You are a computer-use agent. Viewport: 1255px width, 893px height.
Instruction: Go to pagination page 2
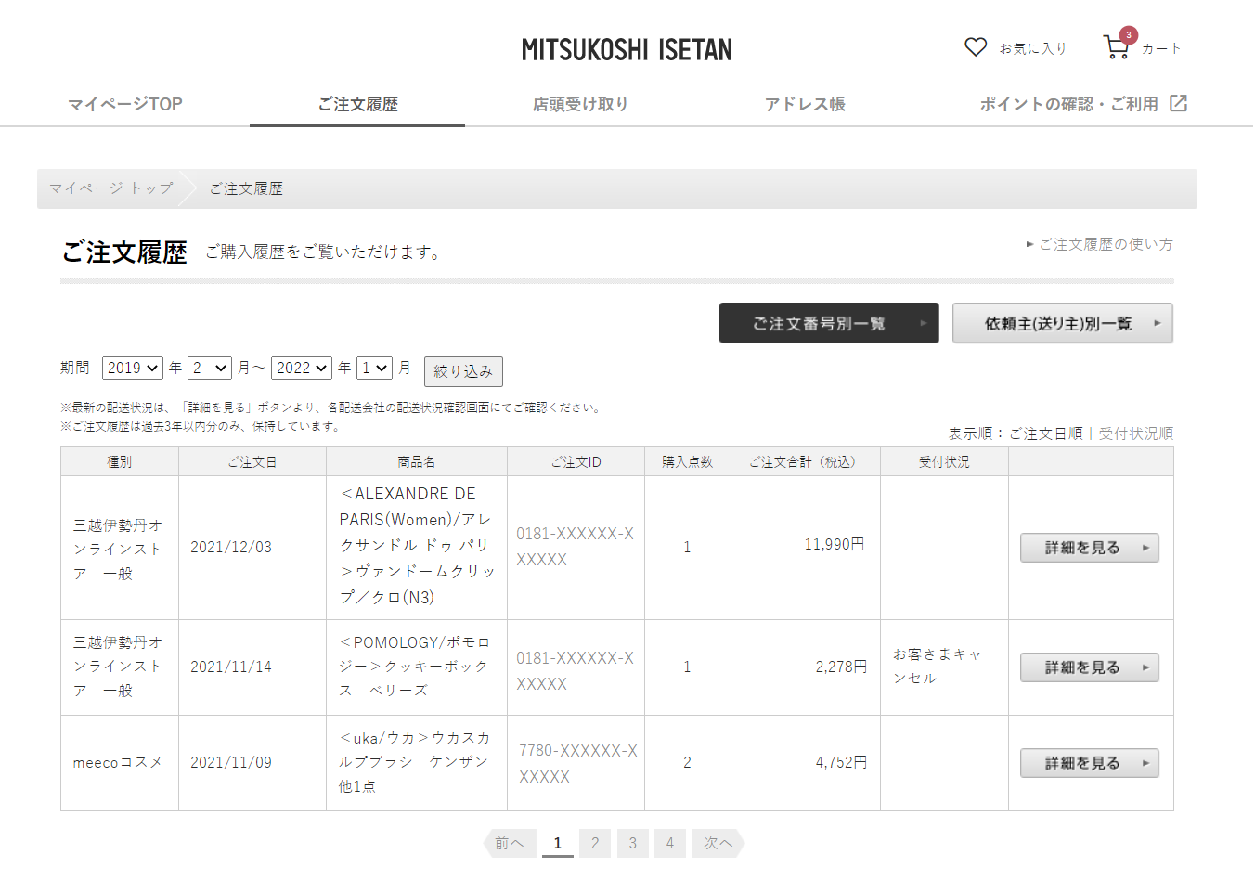[x=595, y=843]
